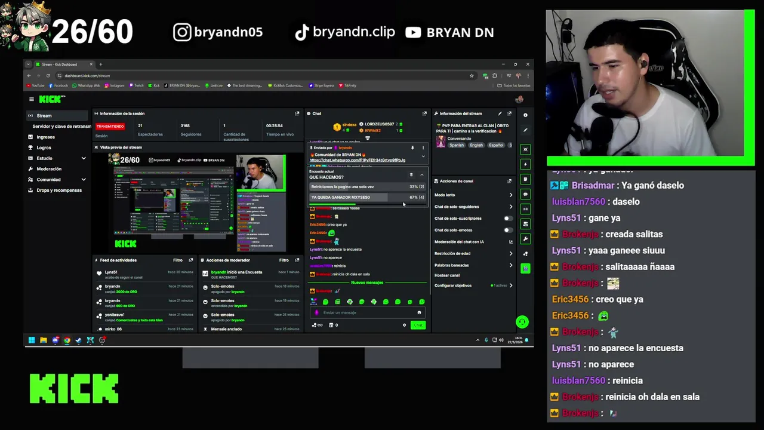Click the lightning bolt icon in the right sidebar
The image size is (764, 430).
(x=525, y=164)
